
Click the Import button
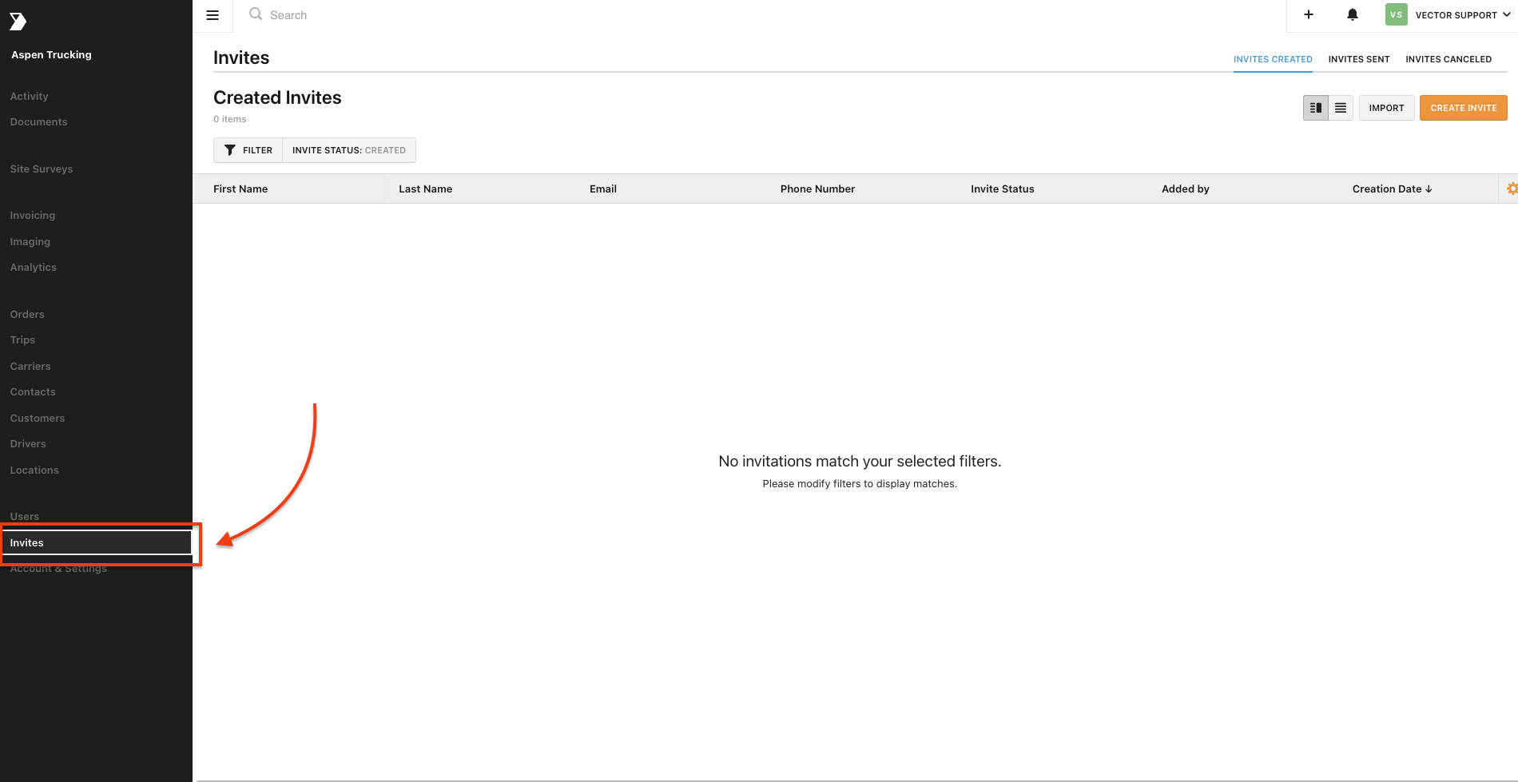1386,108
